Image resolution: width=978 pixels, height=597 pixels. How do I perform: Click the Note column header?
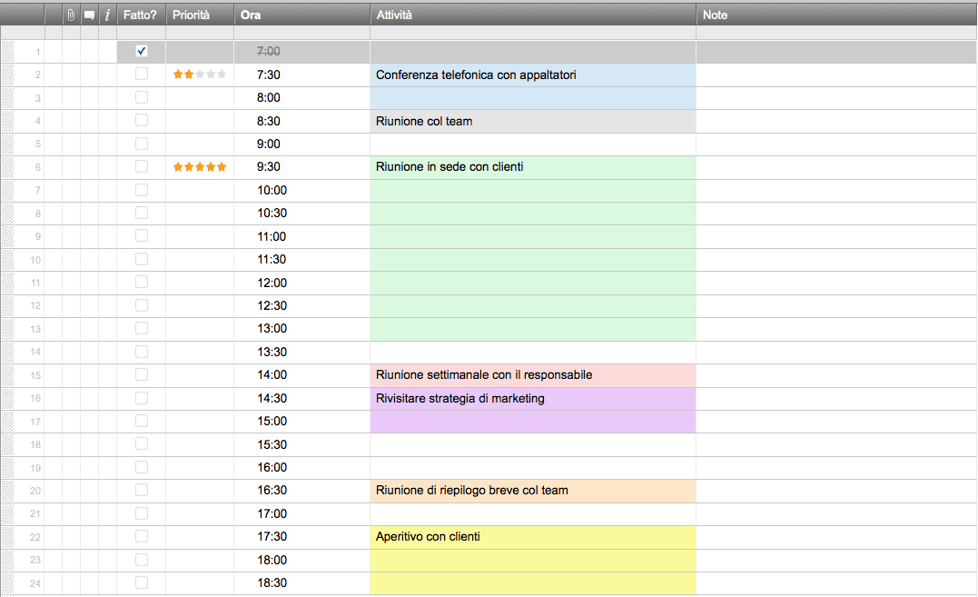click(x=836, y=15)
